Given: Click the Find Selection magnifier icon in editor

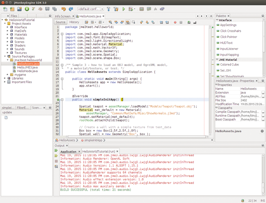Looking at the screenshot, I should point(110,22).
